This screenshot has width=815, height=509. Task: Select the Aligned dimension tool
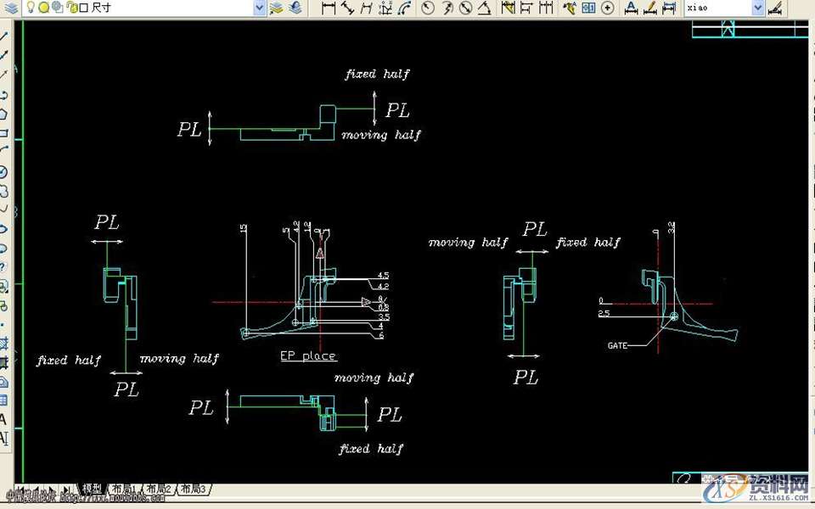(x=348, y=8)
